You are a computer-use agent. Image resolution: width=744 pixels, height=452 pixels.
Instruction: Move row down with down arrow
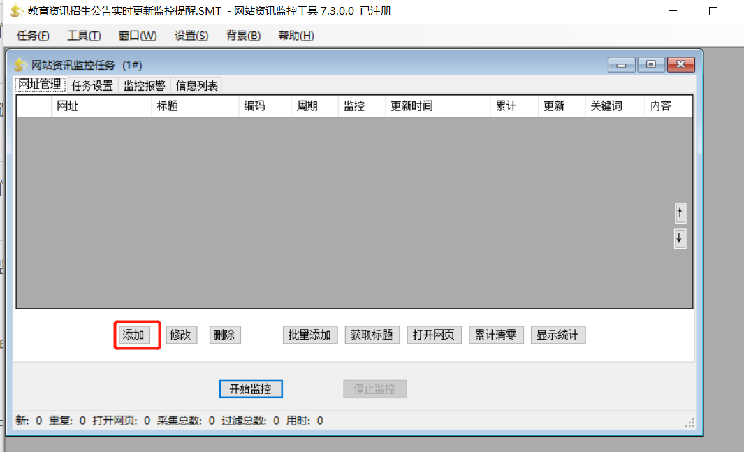680,238
